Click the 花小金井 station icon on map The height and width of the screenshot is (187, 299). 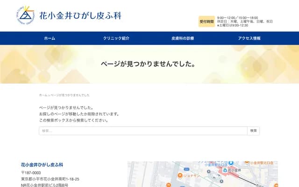click(225, 170)
